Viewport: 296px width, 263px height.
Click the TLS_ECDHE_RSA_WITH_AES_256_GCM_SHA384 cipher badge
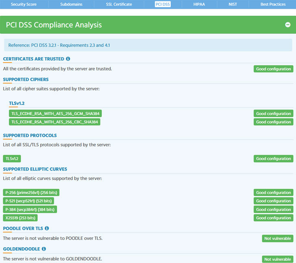tap(54, 114)
